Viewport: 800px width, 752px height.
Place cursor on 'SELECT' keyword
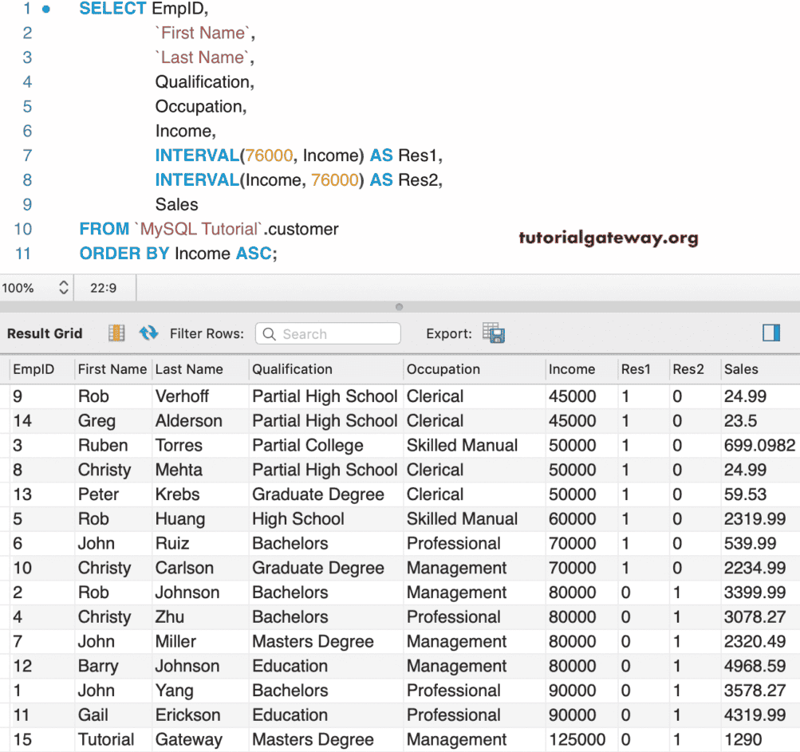(x=112, y=9)
